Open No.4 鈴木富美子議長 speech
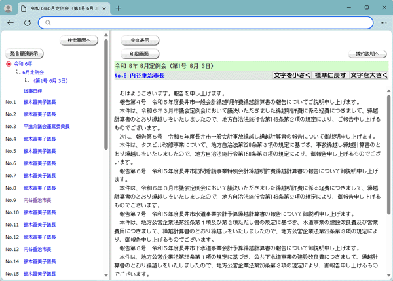This screenshot has width=393, height=281. pyautogui.click(x=39, y=139)
